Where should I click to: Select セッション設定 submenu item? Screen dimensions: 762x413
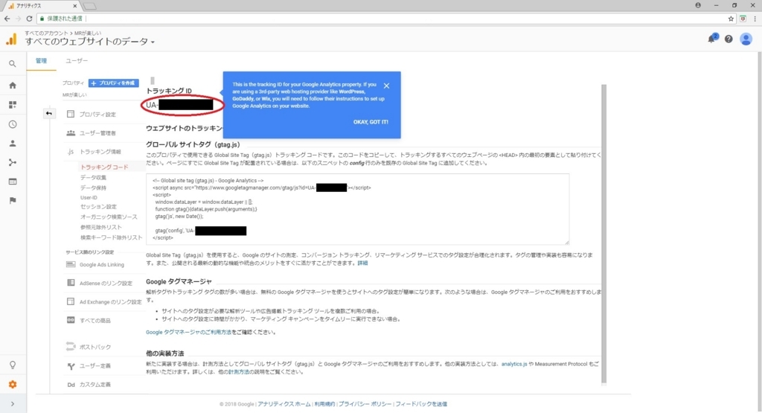coord(99,207)
